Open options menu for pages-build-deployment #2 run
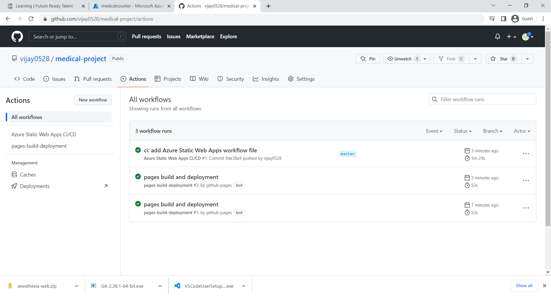 [x=526, y=181]
